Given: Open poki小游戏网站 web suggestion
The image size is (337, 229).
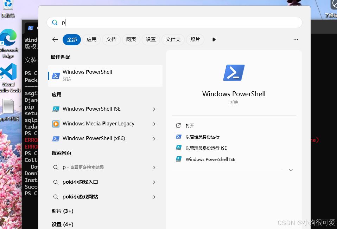Looking at the screenshot, I should point(105,197).
